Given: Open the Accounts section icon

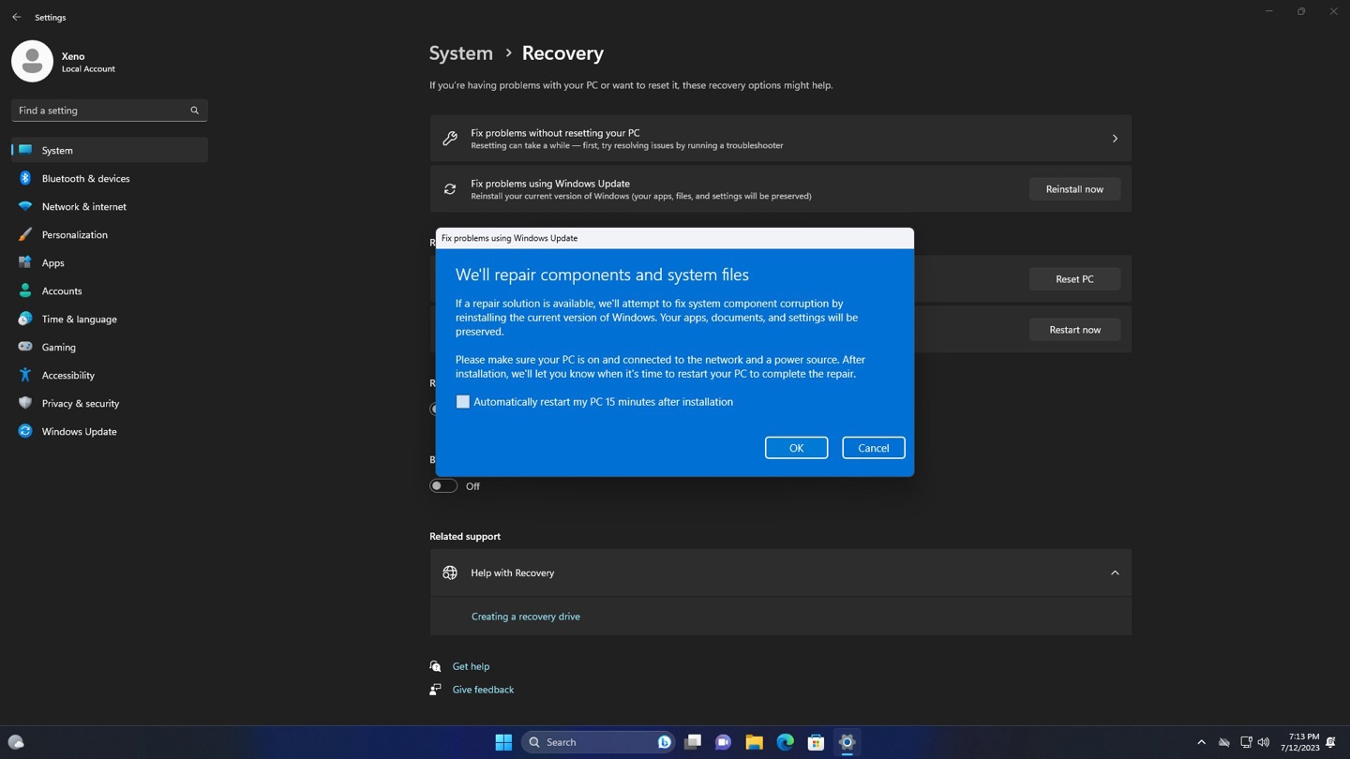Looking at the screenshot, I should point(25,290).
